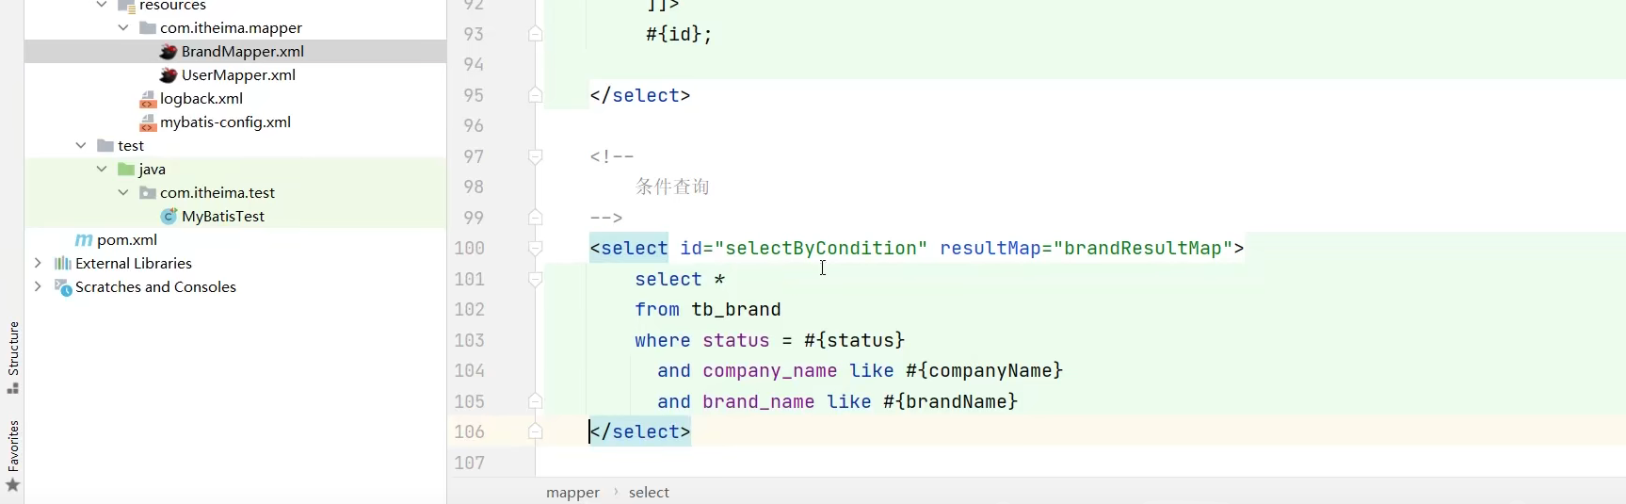The width and height of the screenshot is (1626, 504).
Task: Click the Favorites star icon
Action: 13,485
